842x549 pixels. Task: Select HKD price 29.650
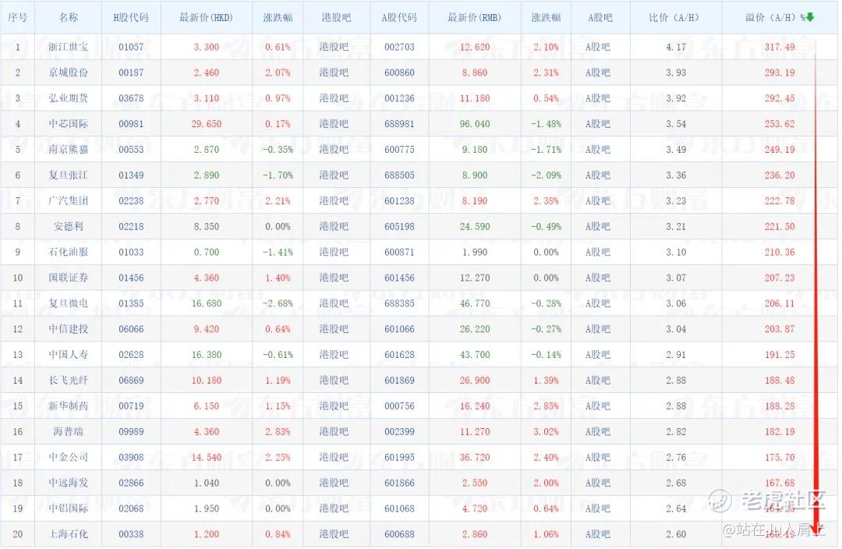point(206,123)
